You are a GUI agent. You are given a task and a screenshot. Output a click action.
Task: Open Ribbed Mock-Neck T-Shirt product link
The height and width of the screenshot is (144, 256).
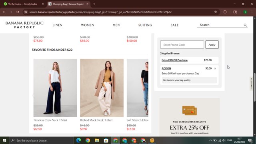click(96, 120)
